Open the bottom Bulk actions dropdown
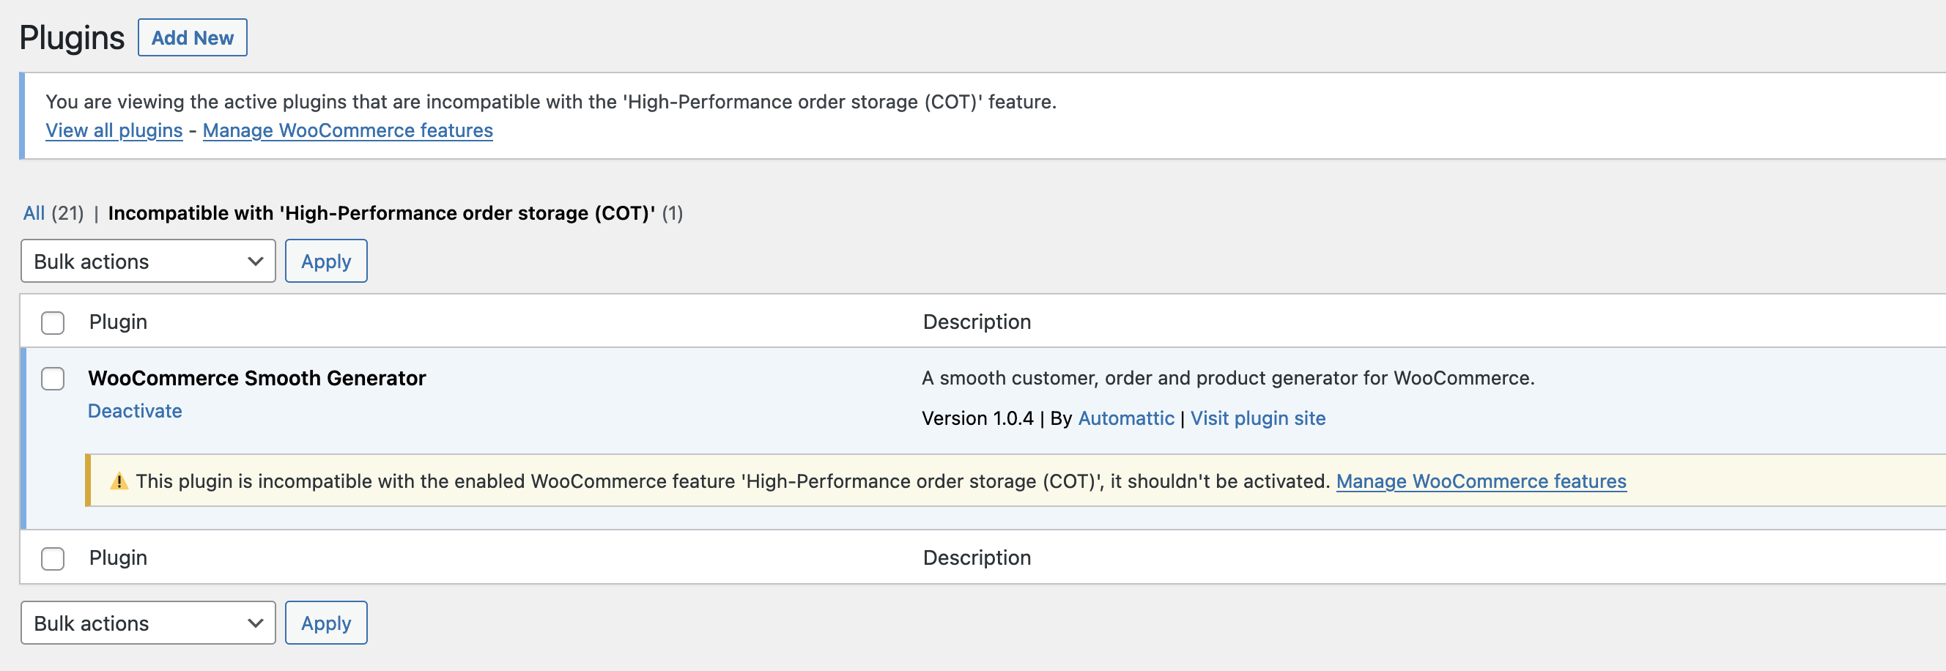Viewport: 1946px width, 671px height. pos(148,623)
